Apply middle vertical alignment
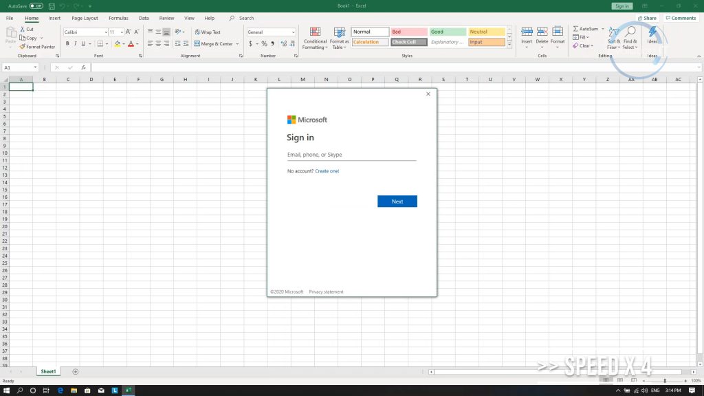Image resolution: width=704 pixels, height=396 pixels. coord(158,32)
